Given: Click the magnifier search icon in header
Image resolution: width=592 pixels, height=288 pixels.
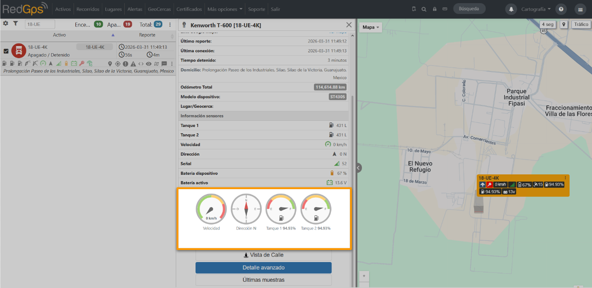Looking at the screenshot, I should (424, 9).
